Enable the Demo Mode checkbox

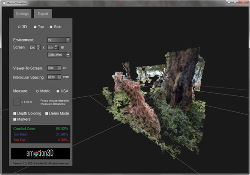click(46, 113)
